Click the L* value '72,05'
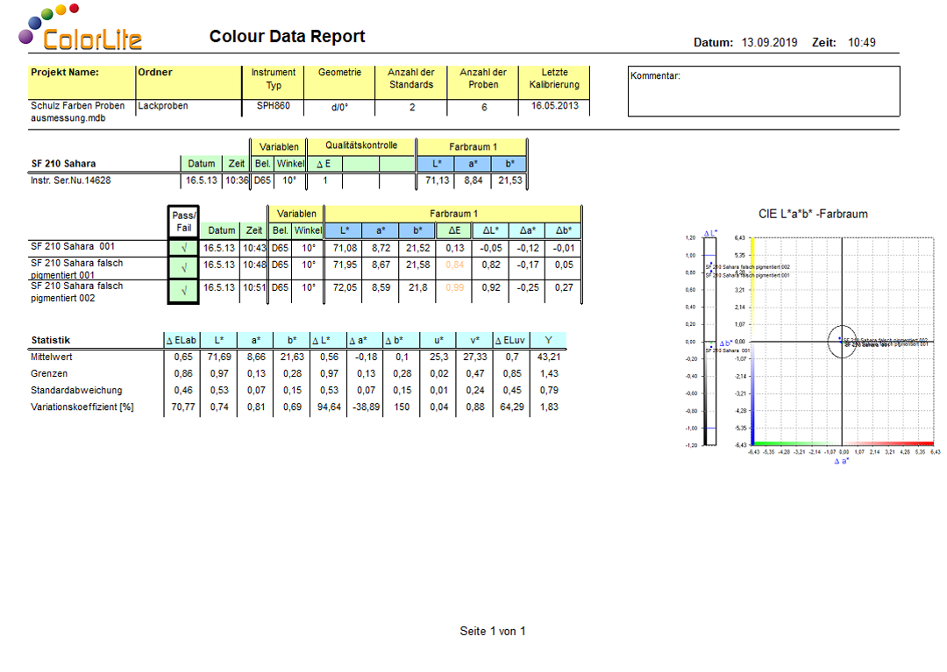 click(345, 287)
